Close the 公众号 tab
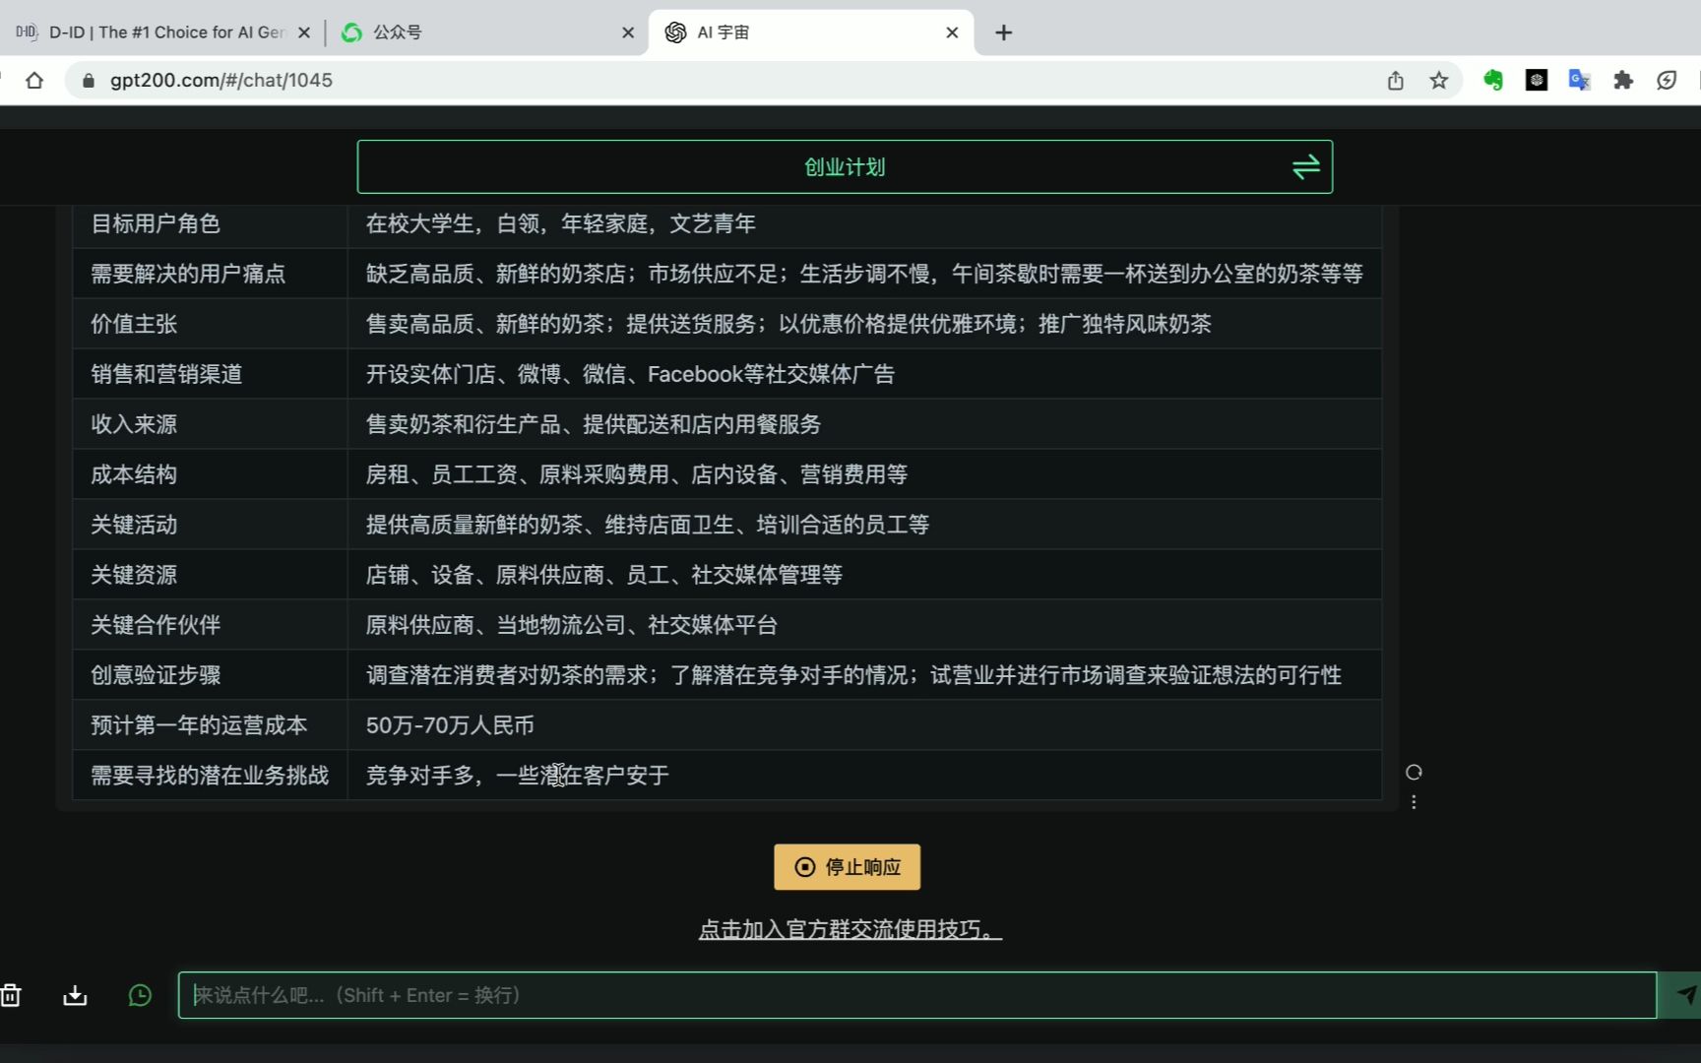This screenshot has height=1063, width=1701. point(628,32)
